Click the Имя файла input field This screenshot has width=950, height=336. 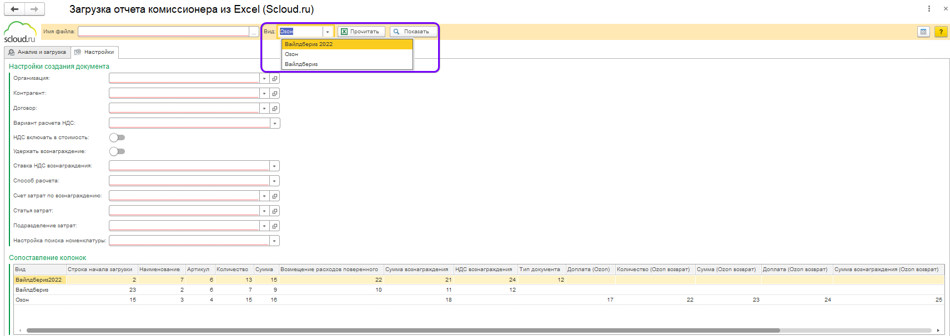click(x=163, y=32)
